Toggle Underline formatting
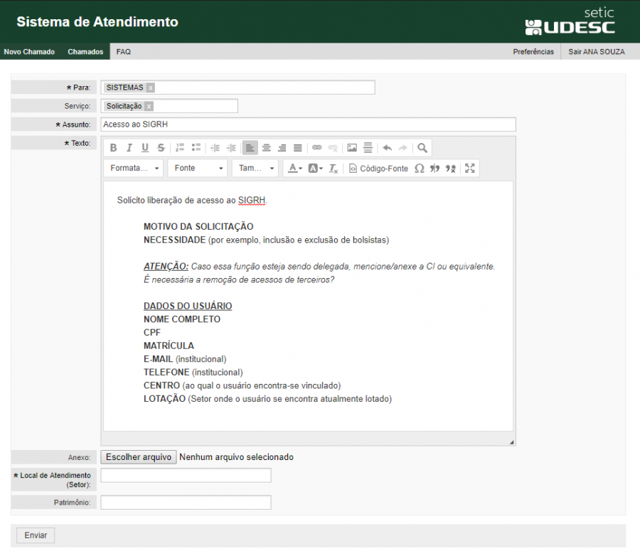640x556 pixels. click(x=145, y=148)
